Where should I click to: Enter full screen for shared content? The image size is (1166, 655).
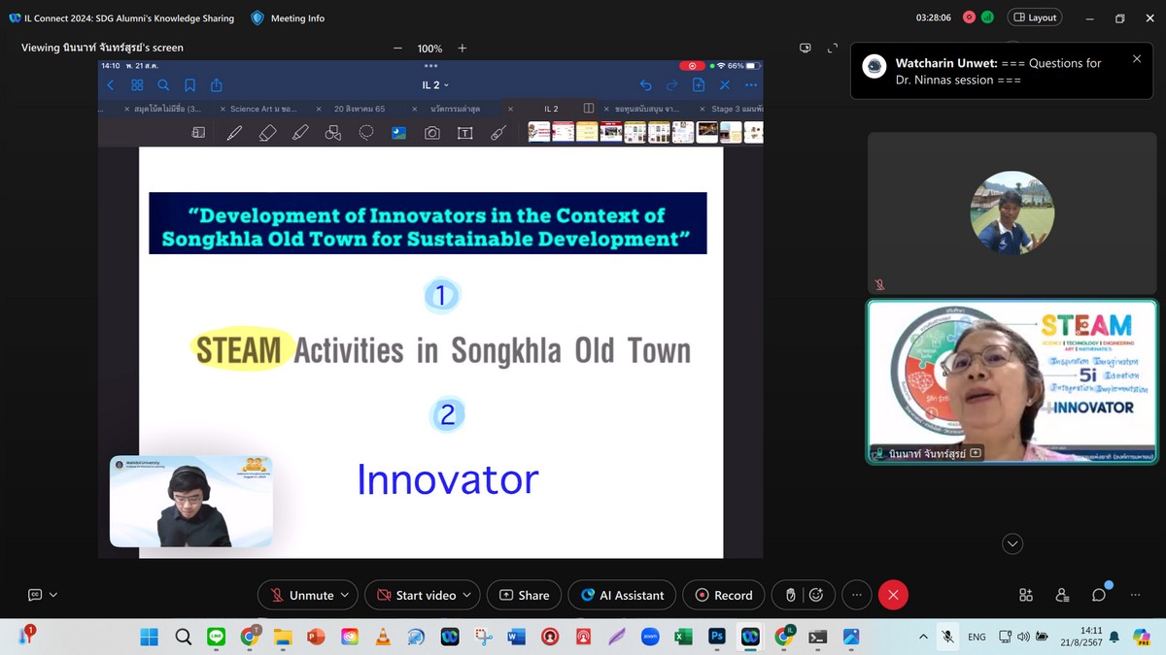pos(832,48)
